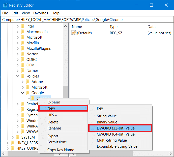Click the (Default) string value icon
This screenshot has height=157, width=174.
tap(74, 33)
